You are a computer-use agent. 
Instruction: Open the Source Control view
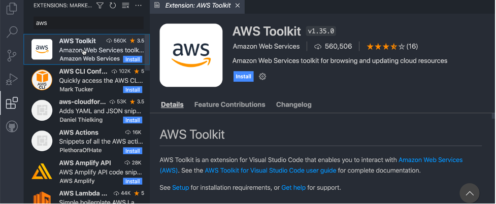point(11,56)
